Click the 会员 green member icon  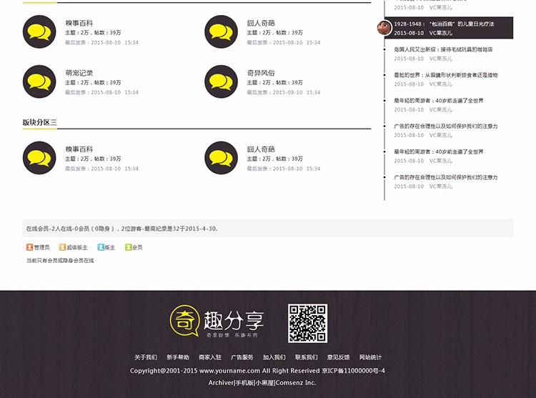click(x=128, y=247)
